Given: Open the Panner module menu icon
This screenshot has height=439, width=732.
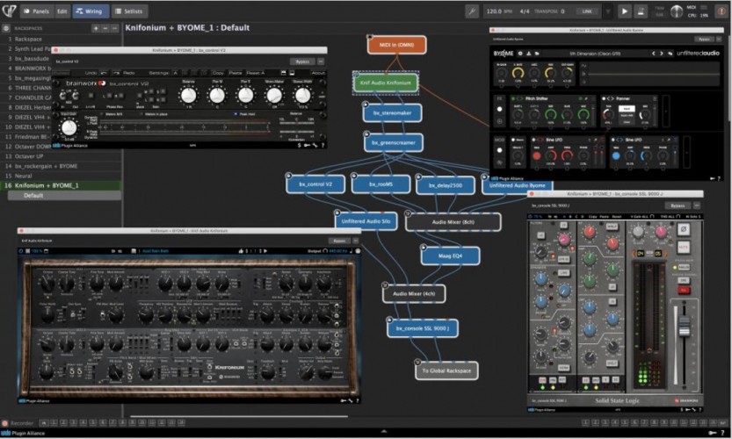Looking at the screenshot, I should click(655, 99).
